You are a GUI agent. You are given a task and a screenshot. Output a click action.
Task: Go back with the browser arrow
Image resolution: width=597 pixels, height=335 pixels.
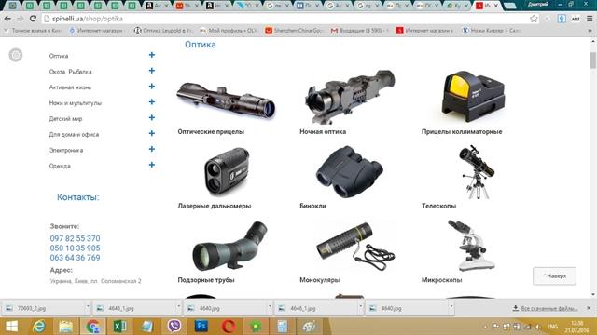[7, 19]
